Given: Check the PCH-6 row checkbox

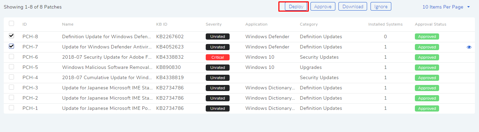Looking at the screenshot, I should tap(12, 56).
